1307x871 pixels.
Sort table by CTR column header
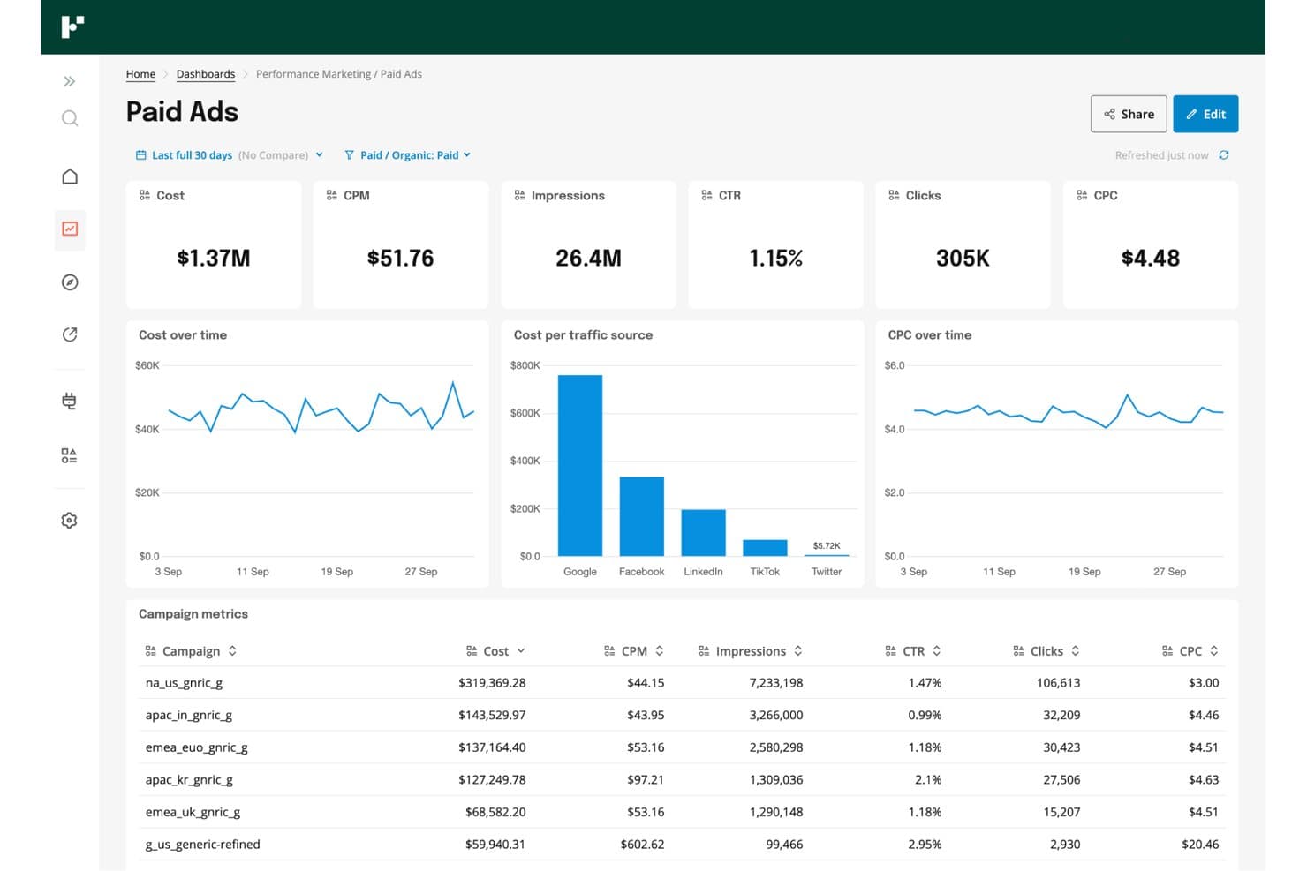[x=913, y=651]
